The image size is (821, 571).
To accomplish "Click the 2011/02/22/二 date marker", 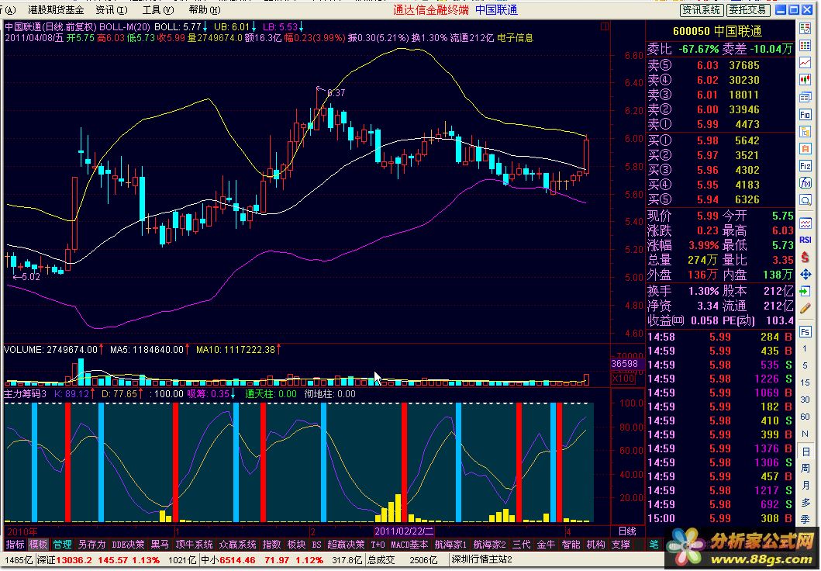I will (404, 531).
